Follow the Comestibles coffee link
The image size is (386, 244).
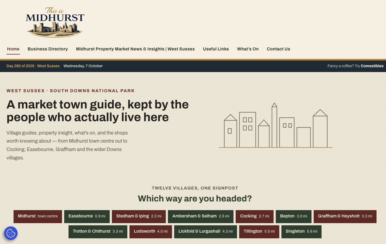pos(372,66)
